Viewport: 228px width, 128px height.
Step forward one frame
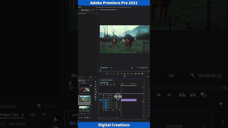[128, 74]
